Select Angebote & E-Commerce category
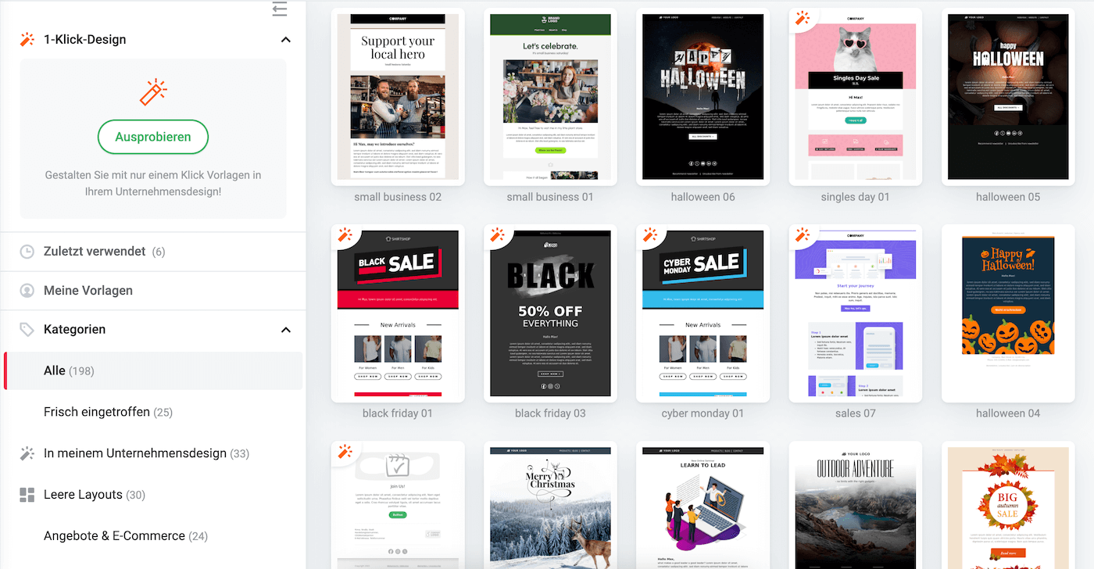The width and height of the screenshot is (1094, 569). [x=153, y=536]
